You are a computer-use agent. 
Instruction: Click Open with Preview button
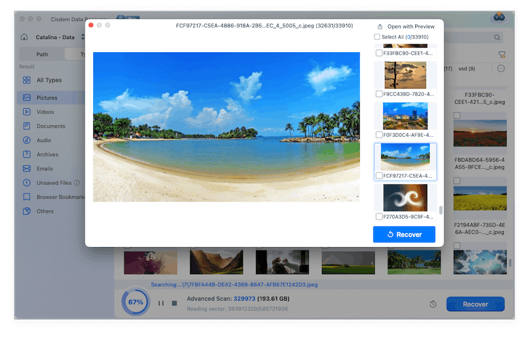coord(411,26)
